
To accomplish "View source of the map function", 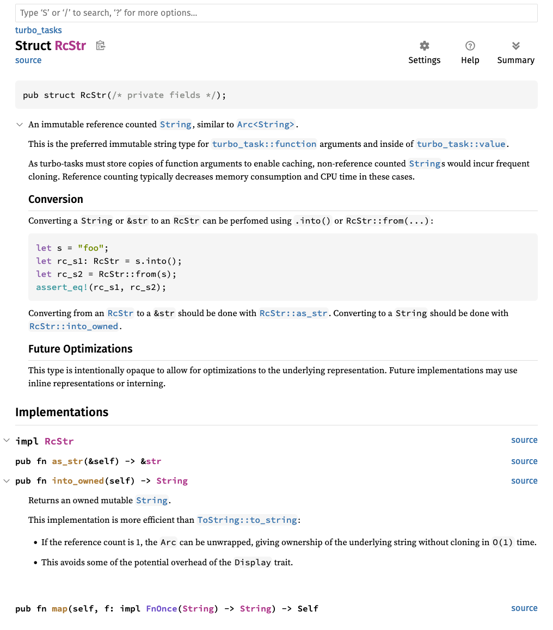I will point(524,608).
